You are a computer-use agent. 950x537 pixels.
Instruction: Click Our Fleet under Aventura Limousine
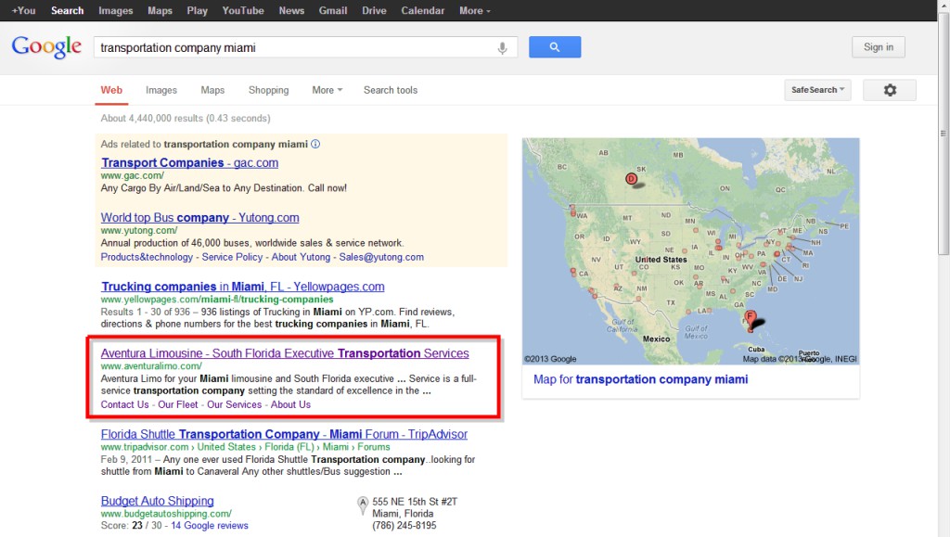(x=177, y=404)
